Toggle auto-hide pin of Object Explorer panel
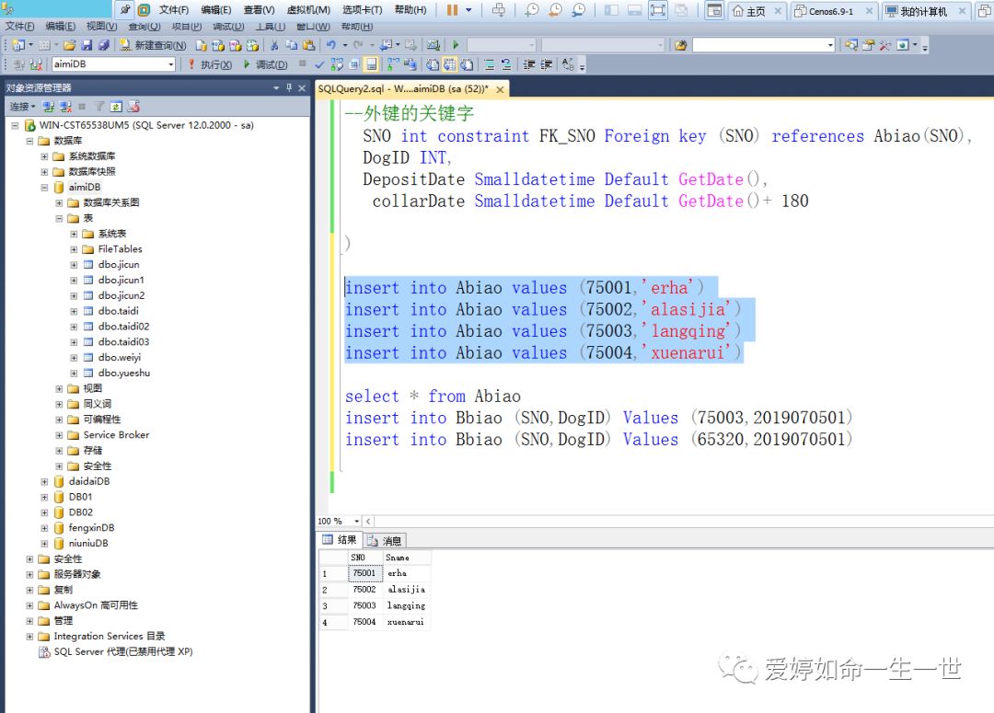 [289, 88]
